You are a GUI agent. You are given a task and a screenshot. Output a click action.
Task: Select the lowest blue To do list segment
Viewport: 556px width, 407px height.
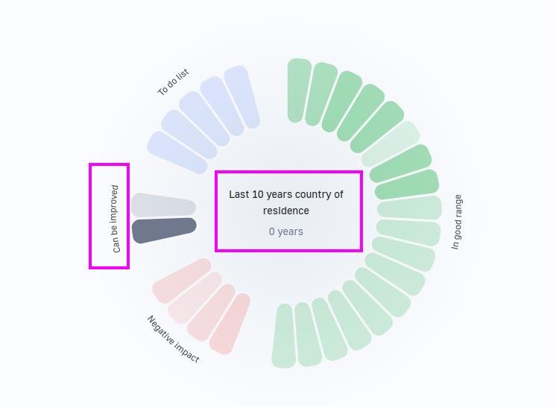[x=177, y=153]
